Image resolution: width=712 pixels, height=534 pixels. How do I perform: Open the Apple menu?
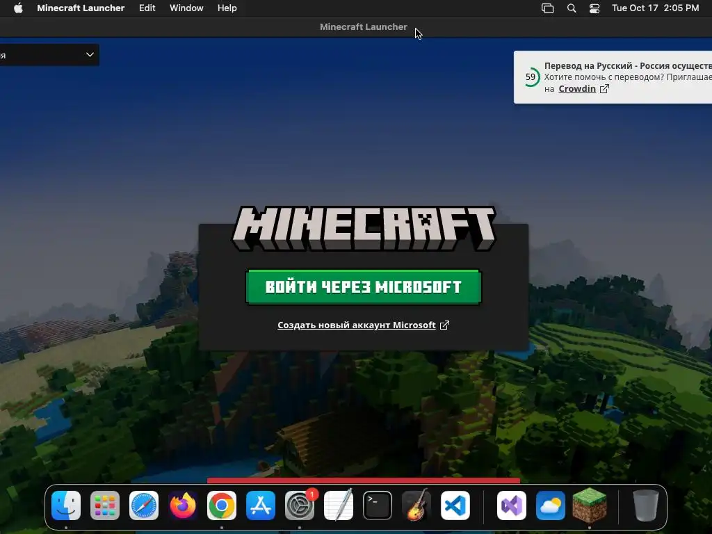tap(18, 8)
